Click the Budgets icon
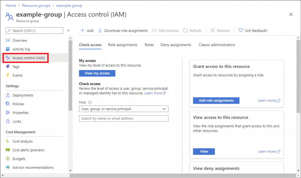The width and height of the screenshot is (301, 178). pos(8,159)
